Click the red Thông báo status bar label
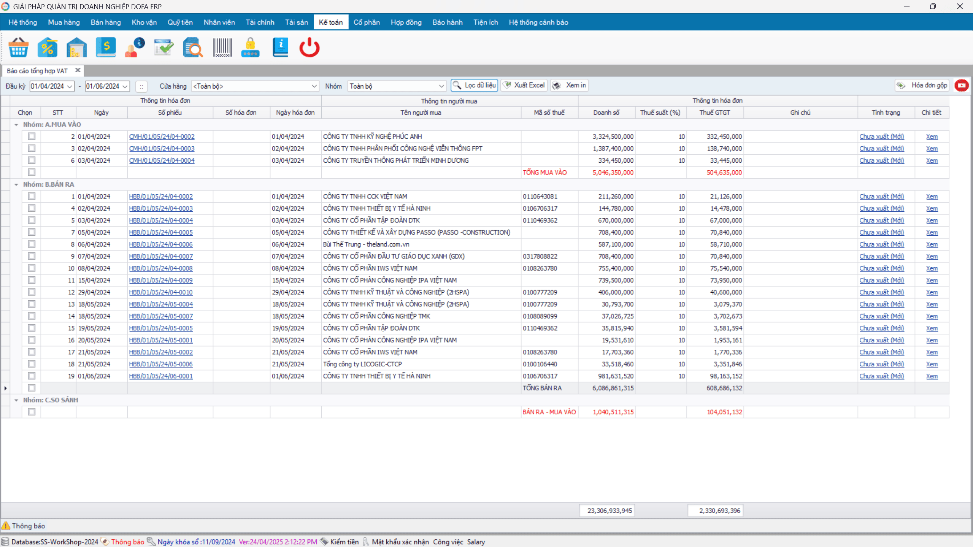Image resolution: width=973 pixels, height=547 pixels. click(127, 542)
